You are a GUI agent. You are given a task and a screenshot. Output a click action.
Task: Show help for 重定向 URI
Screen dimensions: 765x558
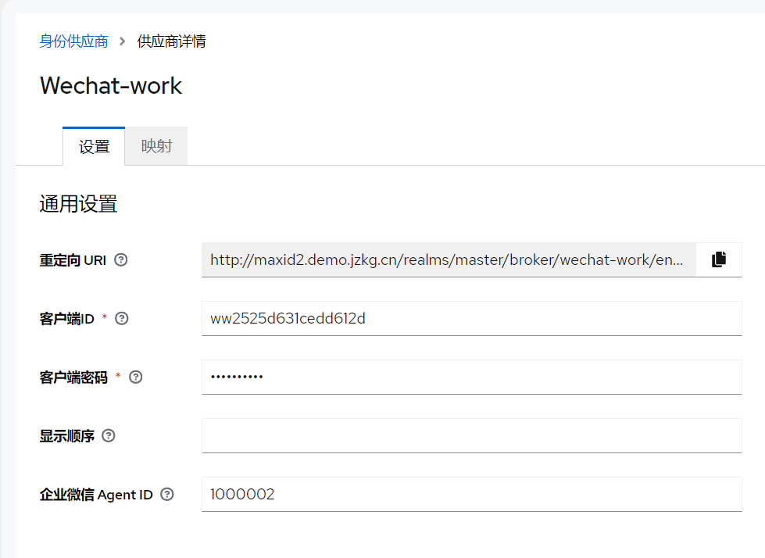121,260
